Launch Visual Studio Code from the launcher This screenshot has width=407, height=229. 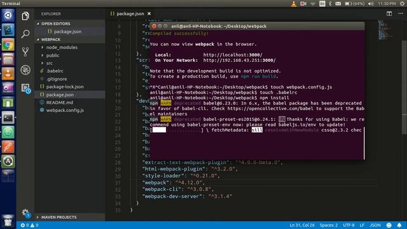pos(8,30)
